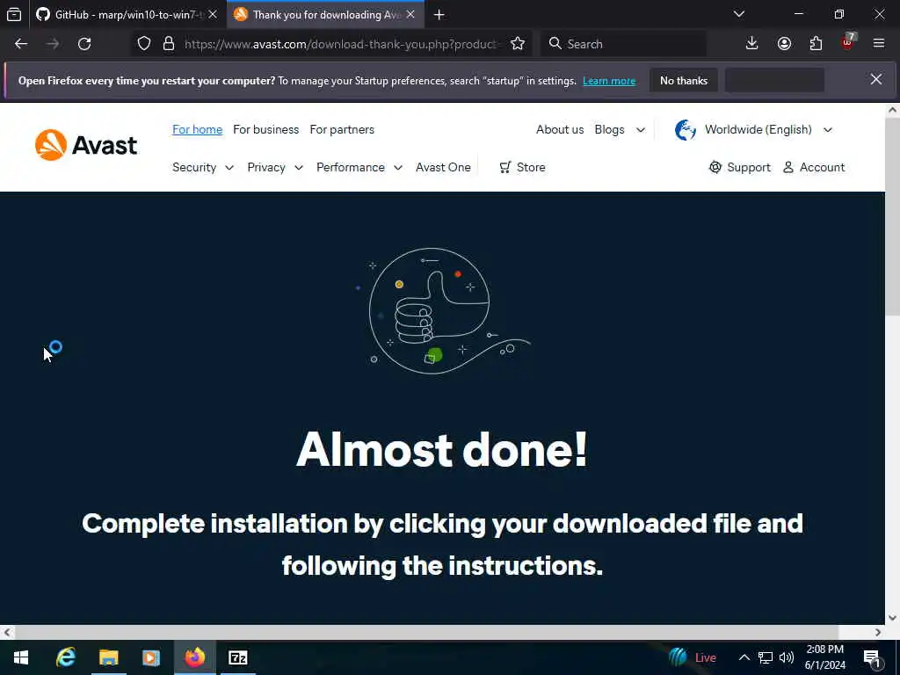The width and height of the screenshot is (900, 675).
Task: Switch to the GitHub marp tab
Action: pyautogui.click(x=127, y=14)
